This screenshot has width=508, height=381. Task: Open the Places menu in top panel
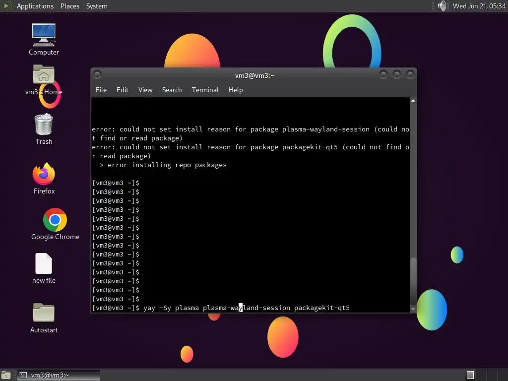coord(69,6)
